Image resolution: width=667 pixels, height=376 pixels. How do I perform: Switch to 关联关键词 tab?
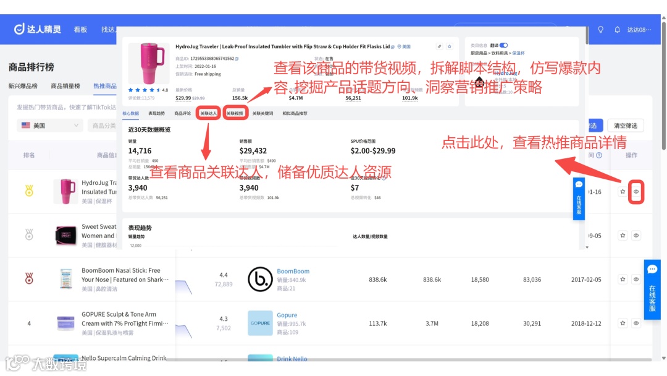262,113
